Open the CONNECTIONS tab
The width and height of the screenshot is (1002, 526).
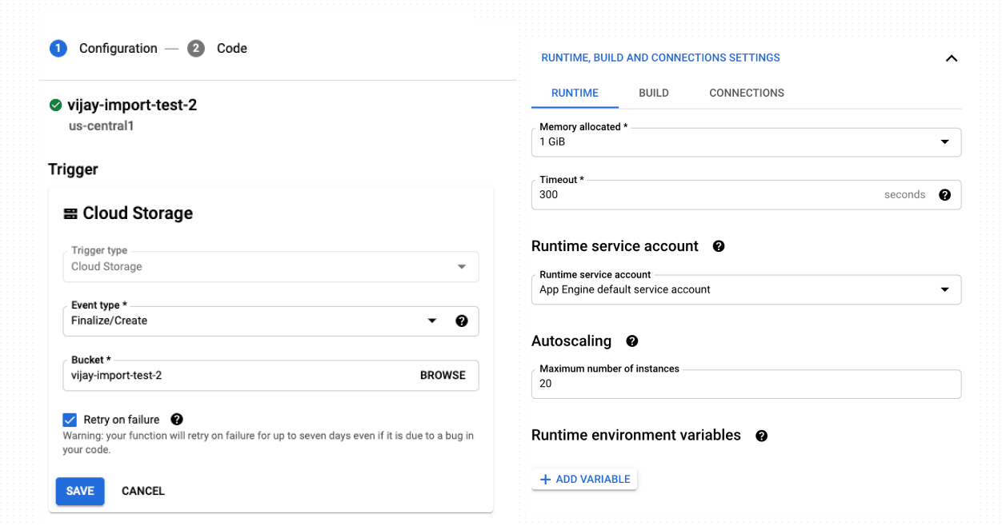[x=746, y=93]
